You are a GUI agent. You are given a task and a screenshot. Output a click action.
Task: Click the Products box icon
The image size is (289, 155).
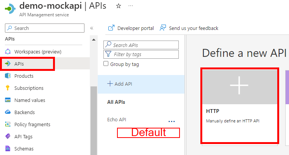pyautogui.click(x=8, y=76)
